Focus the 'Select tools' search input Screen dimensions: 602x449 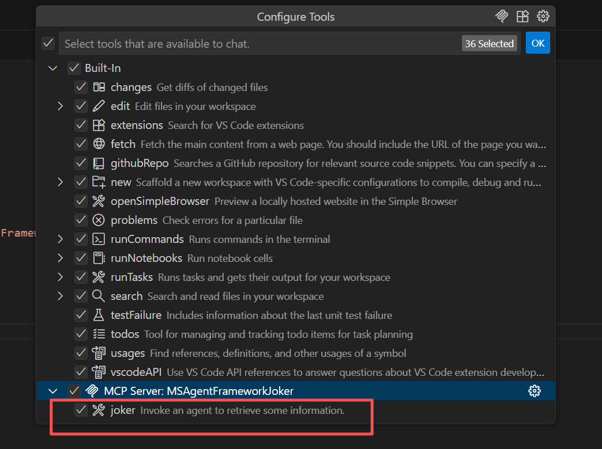click(x=259, y=44)
